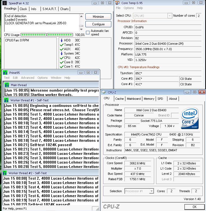Close the CPU-Z window with red X

tap(202, 92)
